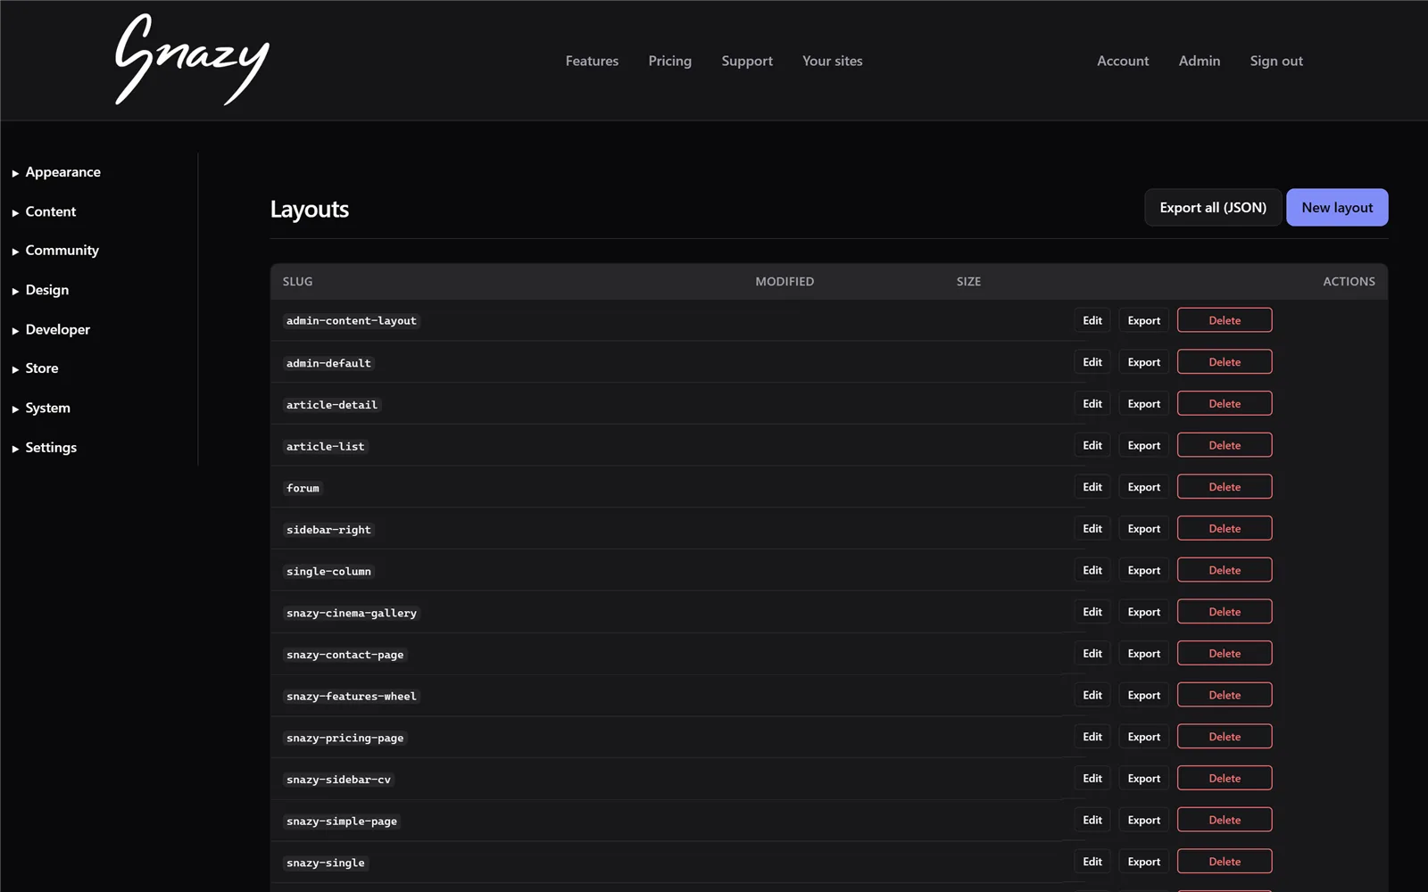Sign out of the site
Image resolution: width=1428 pixels, height=892 pixels.
[x=1276, y=61]
